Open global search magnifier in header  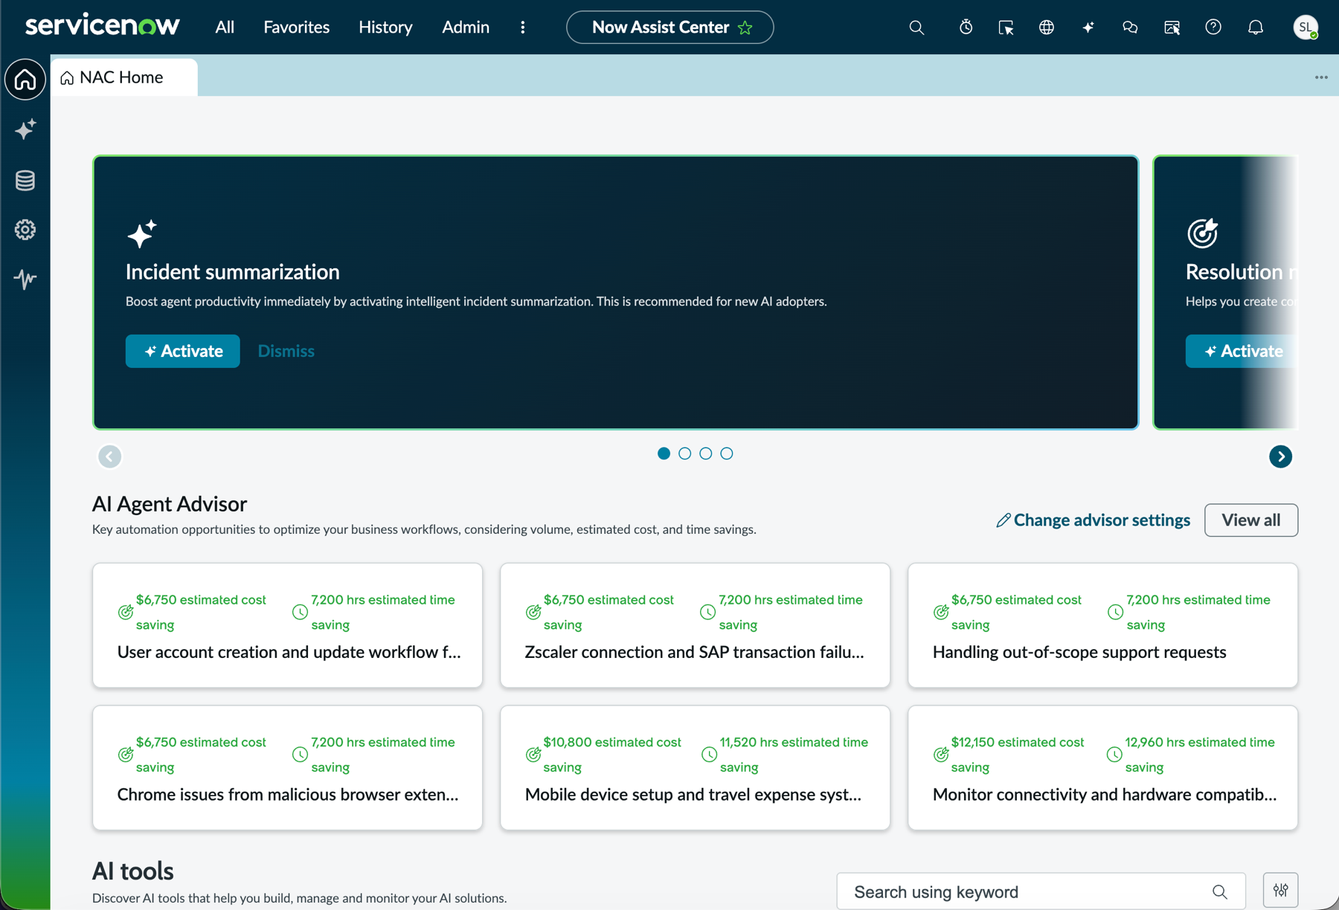(916, 28)
